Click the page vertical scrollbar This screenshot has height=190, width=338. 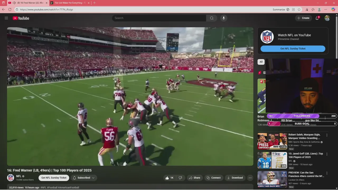337,37
